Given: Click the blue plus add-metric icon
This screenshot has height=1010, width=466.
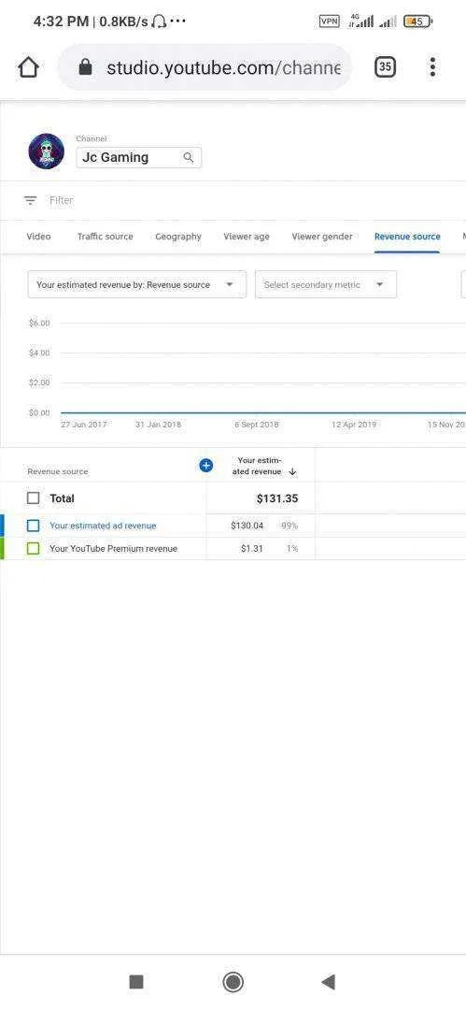Looking at the screenshot, I should pos(206,465).
